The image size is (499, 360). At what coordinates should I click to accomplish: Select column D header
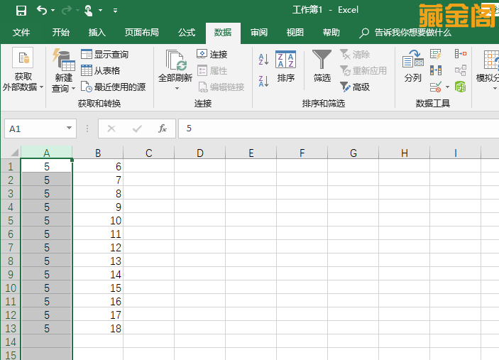[200, 153]
